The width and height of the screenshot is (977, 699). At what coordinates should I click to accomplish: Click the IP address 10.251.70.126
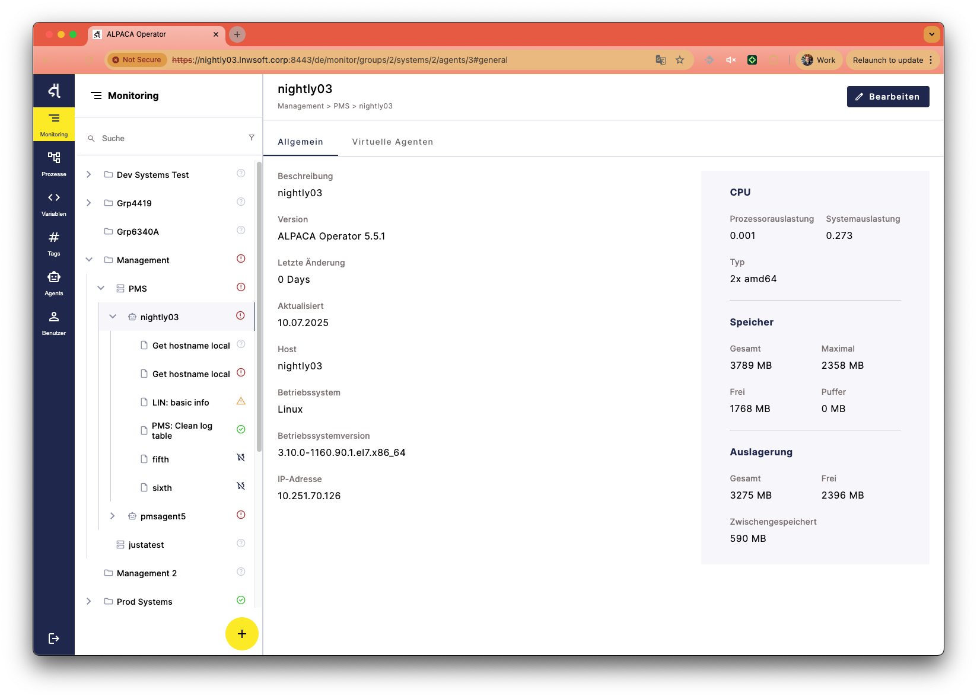pyautogui.click(x=309, y=496)
